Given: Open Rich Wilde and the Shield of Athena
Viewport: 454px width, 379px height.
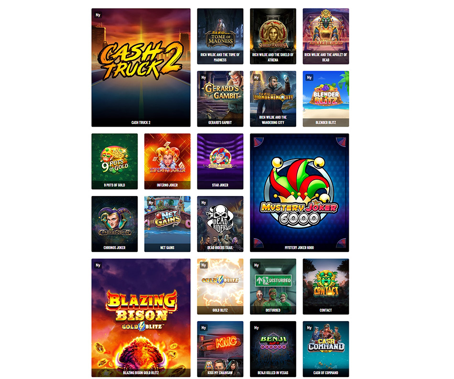Looking at the screenshot, I should point(273,36).
